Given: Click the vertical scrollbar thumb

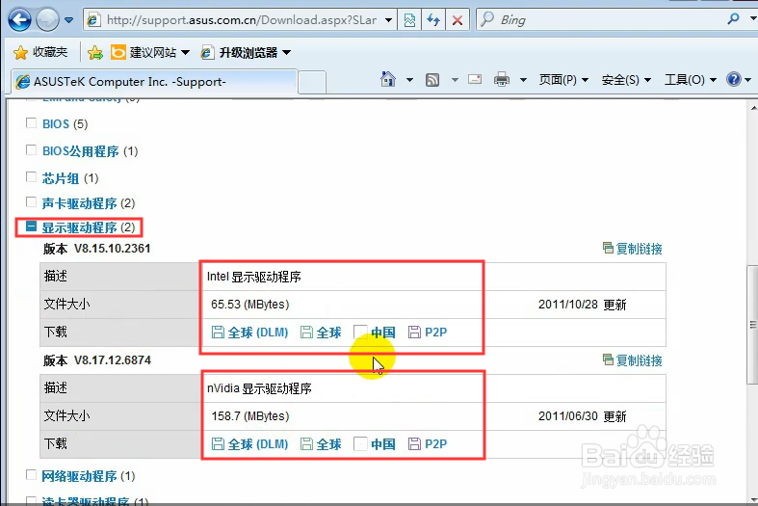Looking at the screenshot, I should [x=752, y=325].
